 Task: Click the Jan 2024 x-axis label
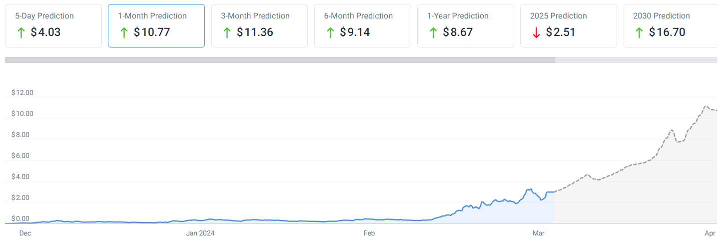tap(200, 233)
